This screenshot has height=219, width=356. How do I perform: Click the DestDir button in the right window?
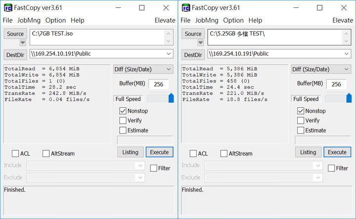coord(193,54)
